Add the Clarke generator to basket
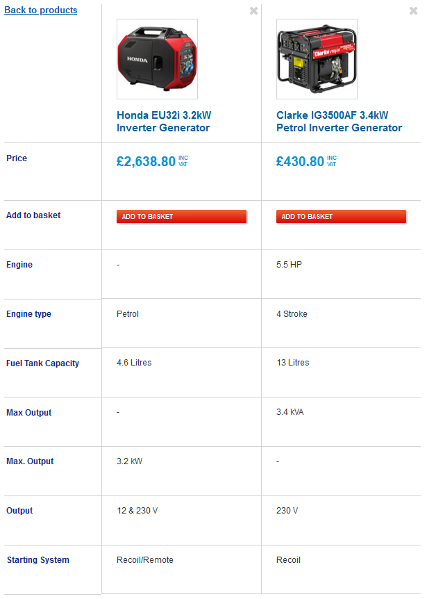The height and width of the screenshot is (599, 436). pos(341,217)
